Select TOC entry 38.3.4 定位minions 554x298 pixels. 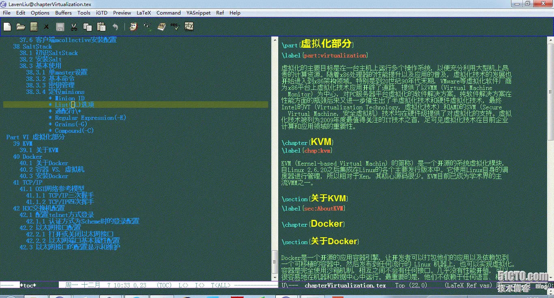click(55, 92)
